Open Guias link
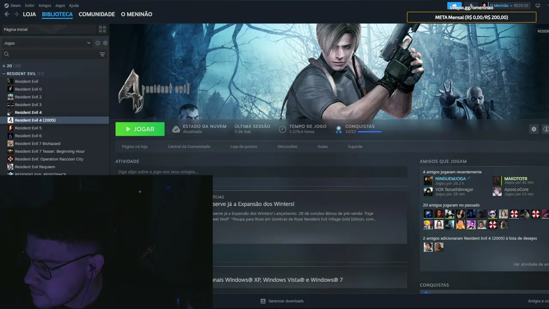 point(323,146)
